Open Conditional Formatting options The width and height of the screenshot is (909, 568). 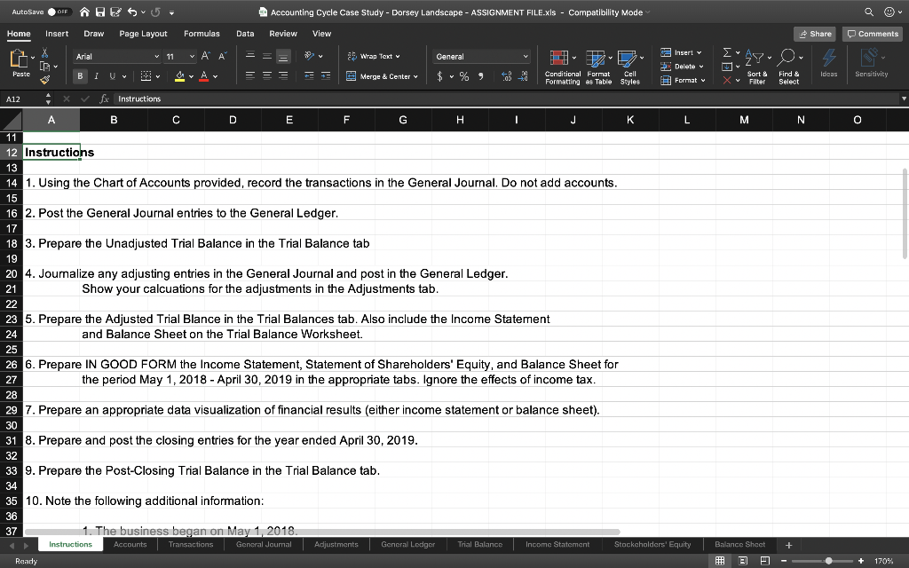[562, 66]
